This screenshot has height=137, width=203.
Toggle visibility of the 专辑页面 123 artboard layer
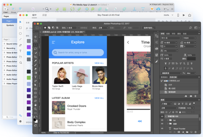point(162,116)
